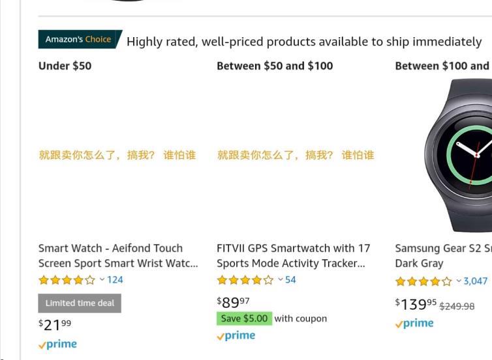Open Aeifond Touch Screen Smart Watch title
Screen dimensions: 492x360
click(x=117, y=256)
